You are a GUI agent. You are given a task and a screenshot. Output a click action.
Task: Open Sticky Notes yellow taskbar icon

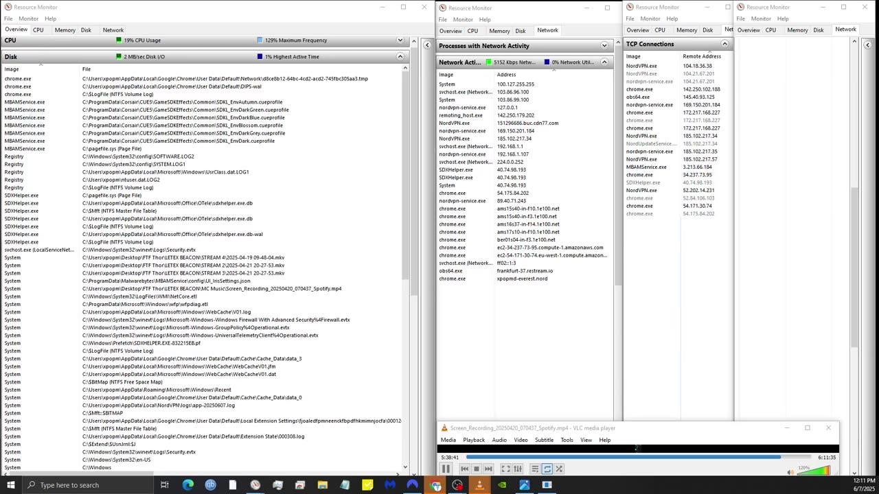tap(367, 485)
